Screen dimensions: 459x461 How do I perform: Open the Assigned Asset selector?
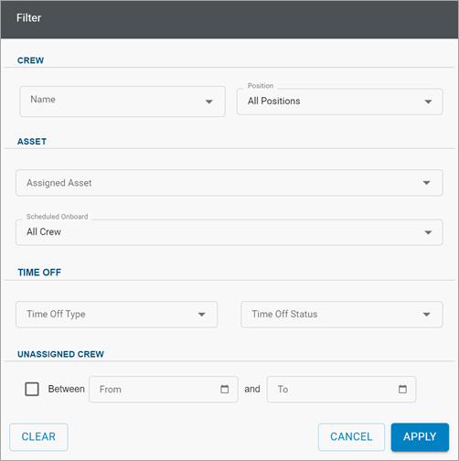(x=229, y=183)
